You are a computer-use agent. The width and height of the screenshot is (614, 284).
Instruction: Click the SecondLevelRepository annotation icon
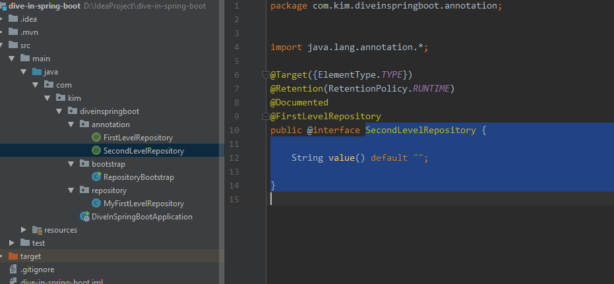(x=96, y=151)
